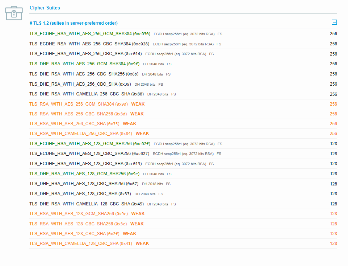
Task: Click WEAK label on the 0x3c suite row
Action: [137, 224]
